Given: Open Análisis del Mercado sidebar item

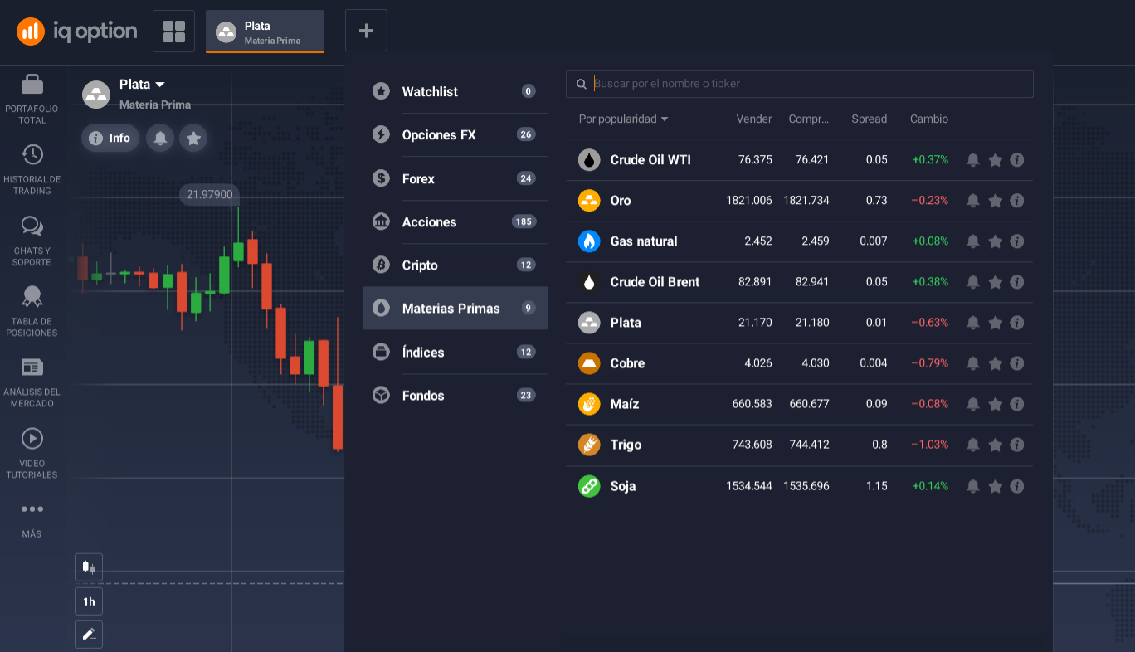Looking at the screenshot, I should click(32, 382).
